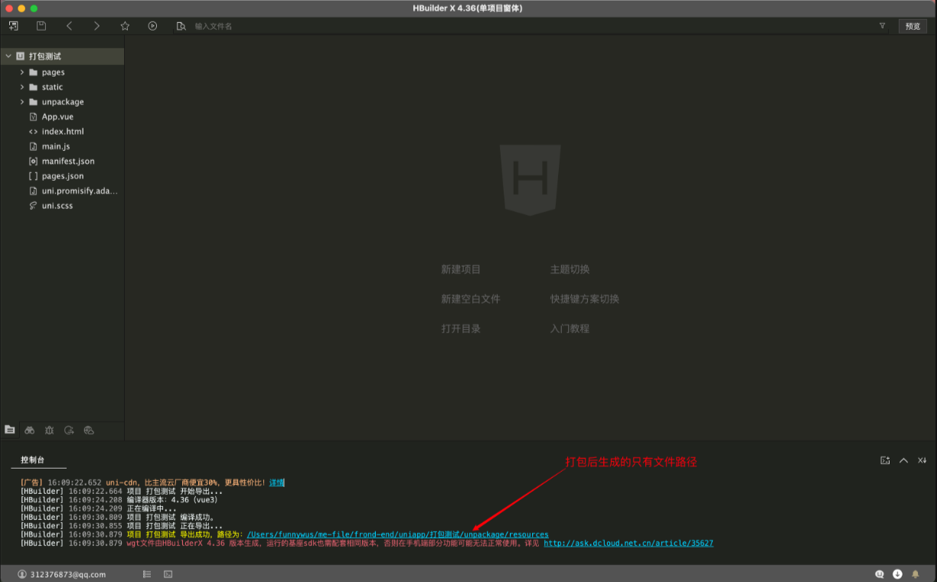This screenshot has width=937, height=582.
Task: Open the bug debug panel icon
Action: coord(49,430)
